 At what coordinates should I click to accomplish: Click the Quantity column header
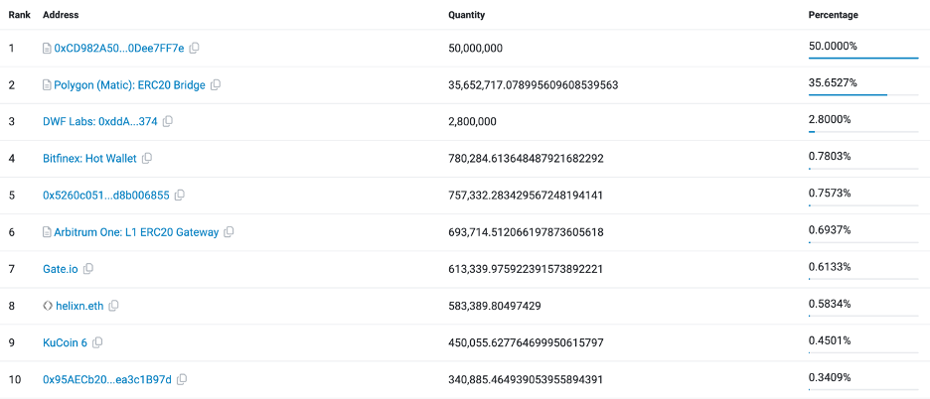pyautogui.click(x=466, y=15)
